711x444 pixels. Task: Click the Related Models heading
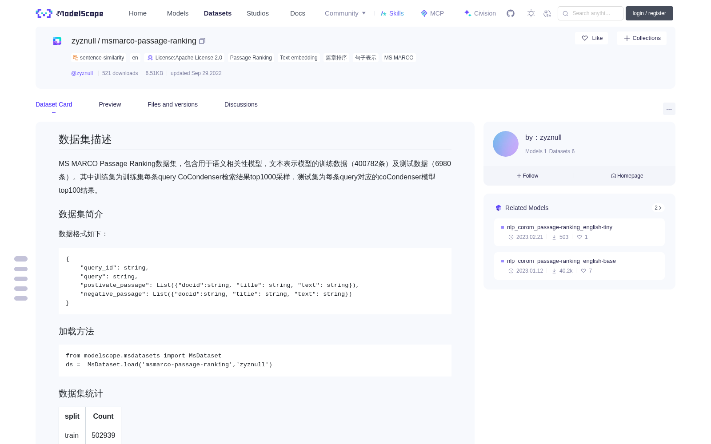(527, 208)
